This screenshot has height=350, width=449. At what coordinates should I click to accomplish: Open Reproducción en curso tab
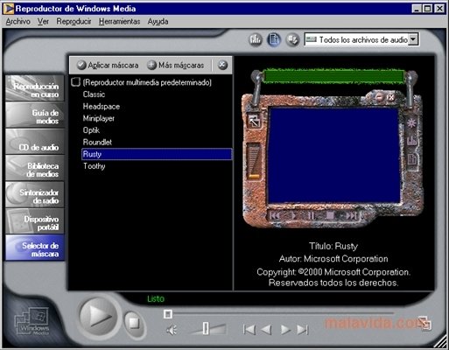[x=35, y=88]
